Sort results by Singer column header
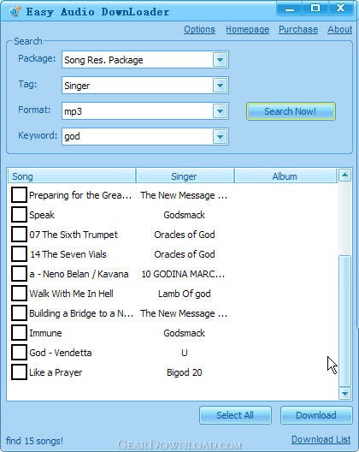 (185, 176)
